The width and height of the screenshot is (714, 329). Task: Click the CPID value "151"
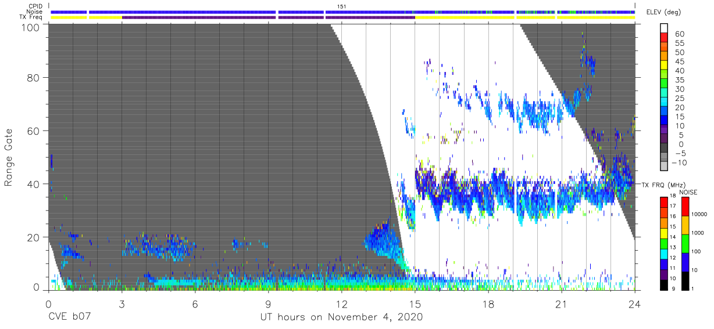click(341, 6)
